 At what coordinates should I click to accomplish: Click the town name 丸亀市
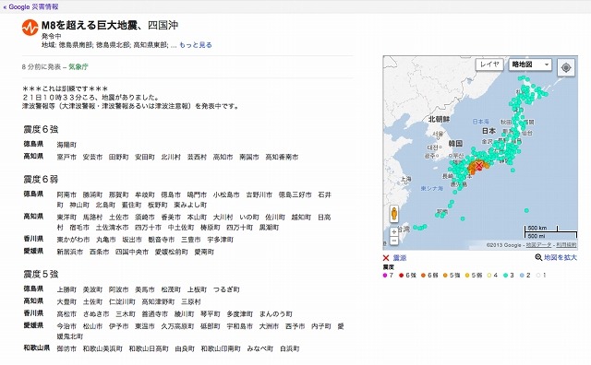(x=106, y=240)
